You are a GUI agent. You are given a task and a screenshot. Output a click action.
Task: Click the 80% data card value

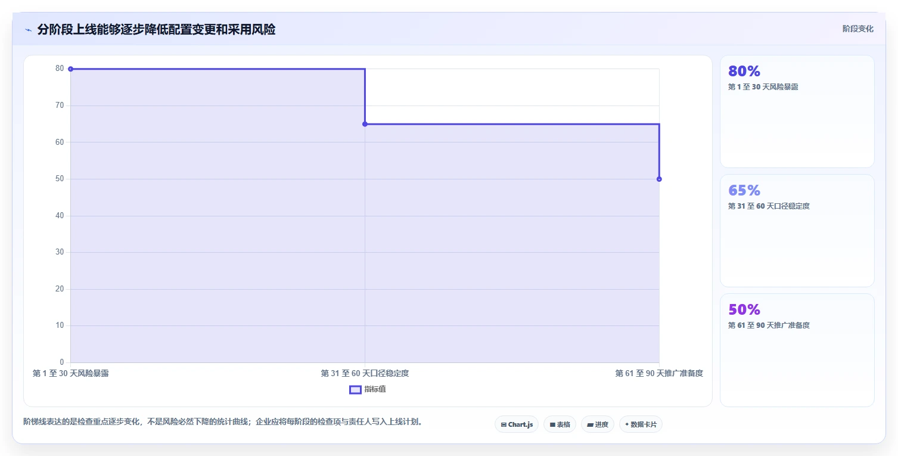click(744, 72)
